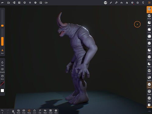The height and width of the screenshot is (114, 152).
Task: Toggle the Sym symmetry option
Action: tap(2, 51)
